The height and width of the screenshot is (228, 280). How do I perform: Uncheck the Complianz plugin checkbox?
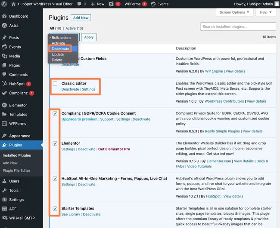55,113
